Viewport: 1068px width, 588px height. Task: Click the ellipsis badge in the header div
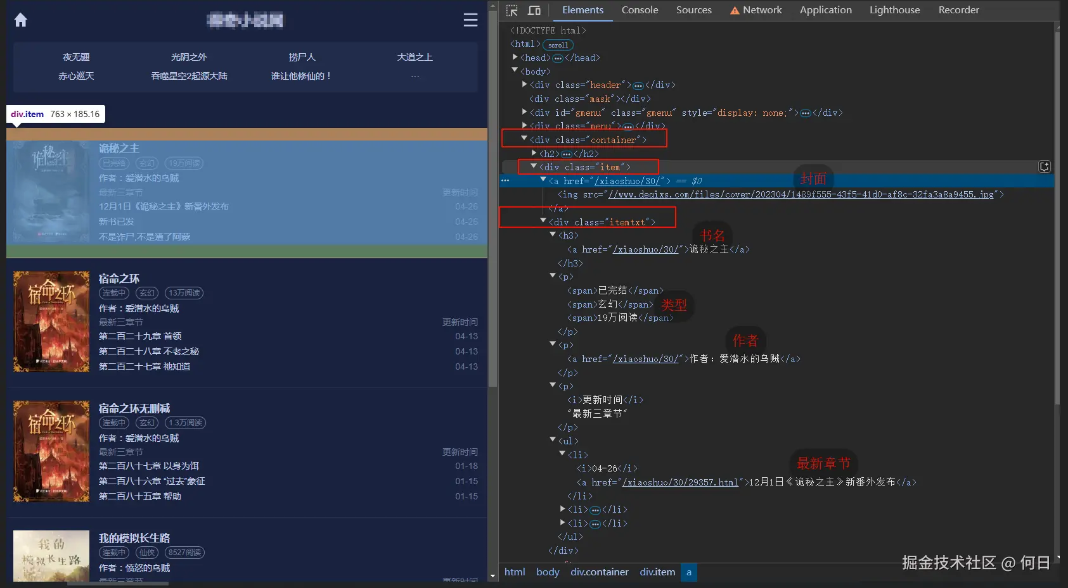[638, 85]
